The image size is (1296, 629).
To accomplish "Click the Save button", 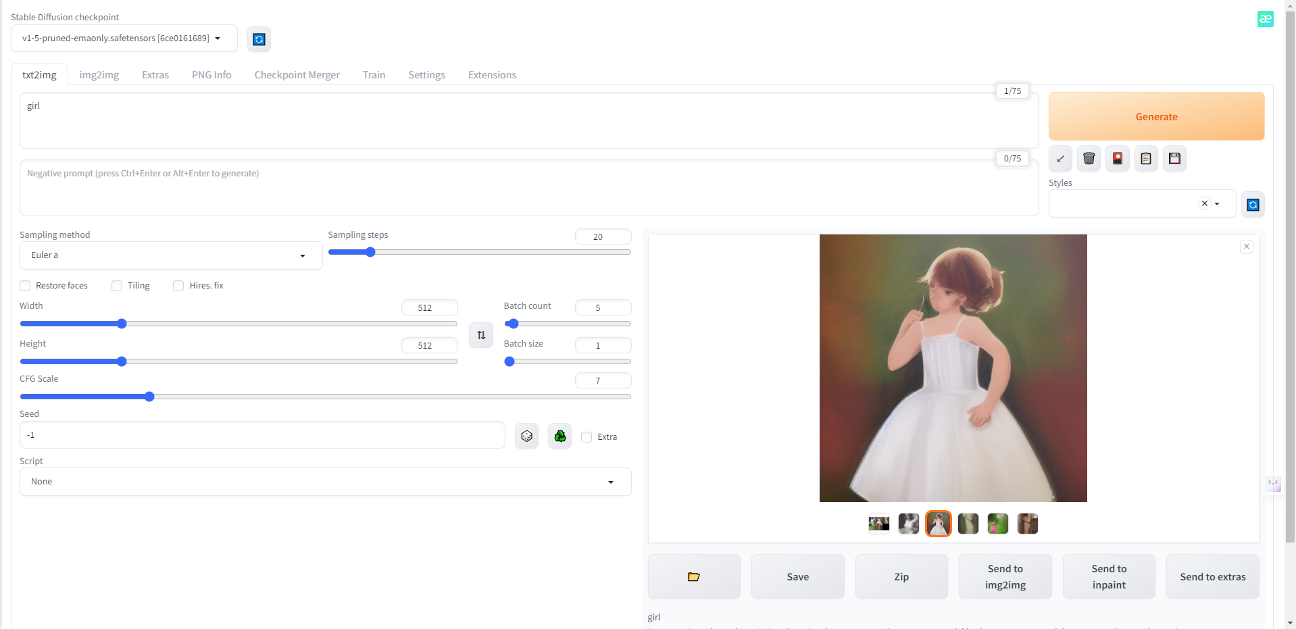I will pyautogui.click(x=798, y=576).
